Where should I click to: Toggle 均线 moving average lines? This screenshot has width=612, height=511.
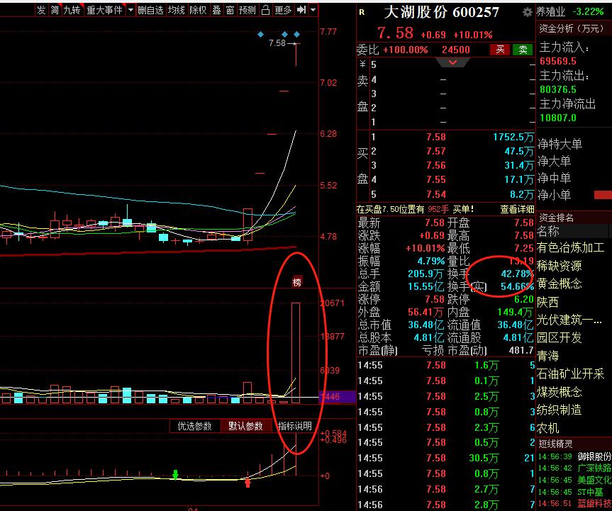[177, 10]
